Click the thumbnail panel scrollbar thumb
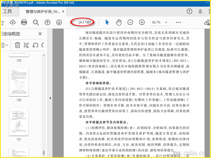 click(44, 153)
